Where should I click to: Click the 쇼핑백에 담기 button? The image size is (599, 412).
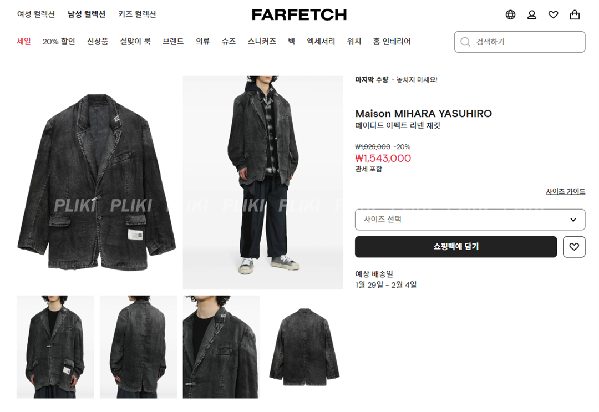coord(456,247)
